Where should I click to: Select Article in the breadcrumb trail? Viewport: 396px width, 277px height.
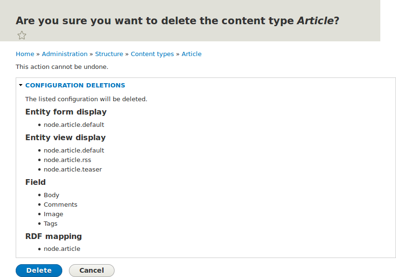192,54
